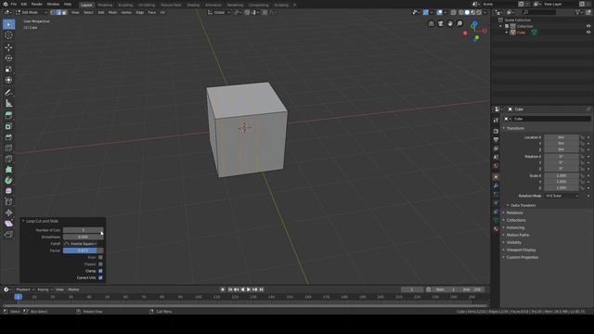The width and height of the screenshot is (594, 334).
Task: Select the Rotate tool
Action: [x=8, y=58]
